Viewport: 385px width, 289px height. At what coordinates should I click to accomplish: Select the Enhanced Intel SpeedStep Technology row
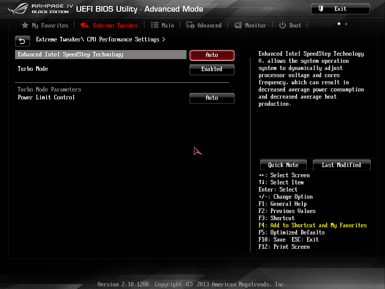tap(100, 55)
